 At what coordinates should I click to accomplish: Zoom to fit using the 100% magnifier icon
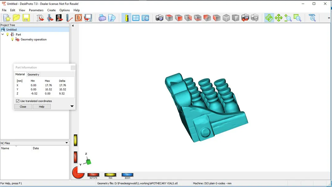(x=312, y=18)
